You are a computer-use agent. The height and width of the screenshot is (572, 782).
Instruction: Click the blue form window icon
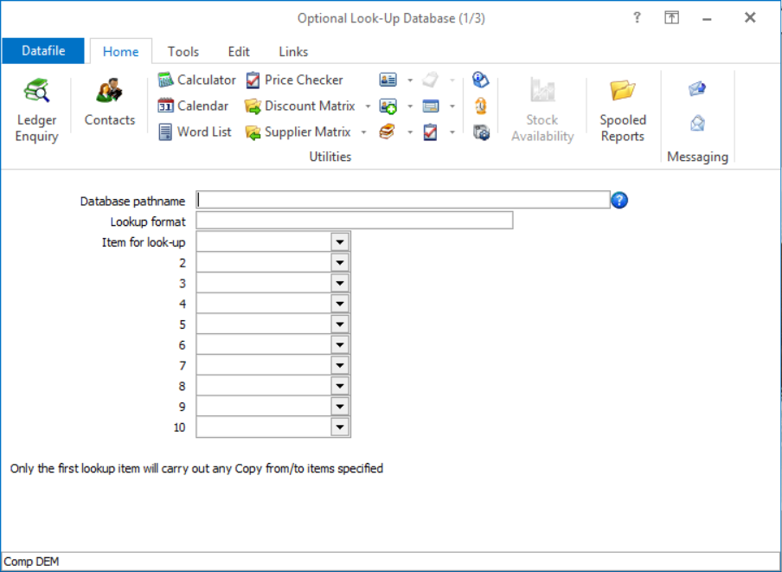(431, 106)
